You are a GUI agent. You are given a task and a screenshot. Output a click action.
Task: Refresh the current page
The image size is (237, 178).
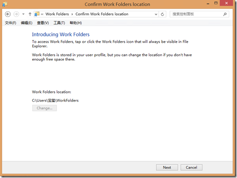(x=163, y=14)
